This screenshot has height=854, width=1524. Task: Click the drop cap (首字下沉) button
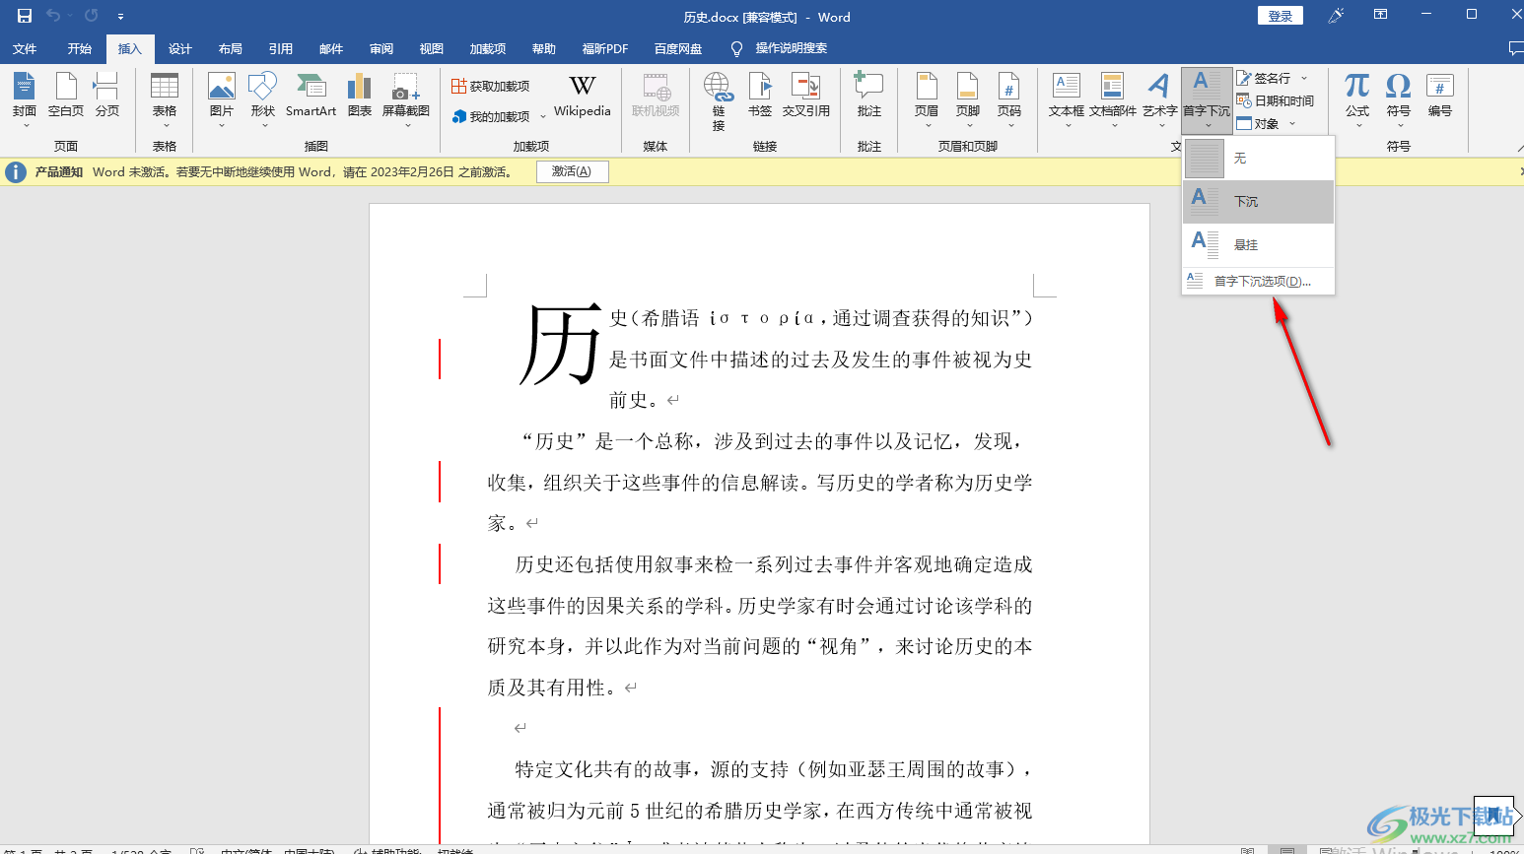(x=1207, y=99)
